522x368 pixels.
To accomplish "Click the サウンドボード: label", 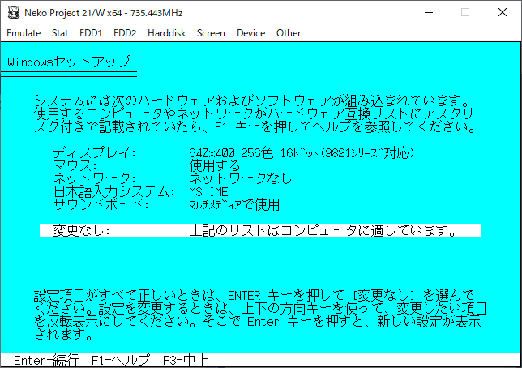I will click(x=101, y=204).
